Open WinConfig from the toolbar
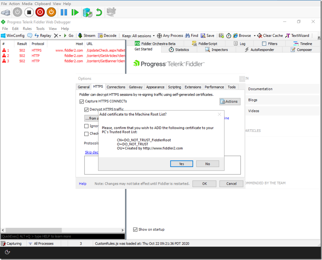Screen dimensions: 322x260 [x=13, y=35]
